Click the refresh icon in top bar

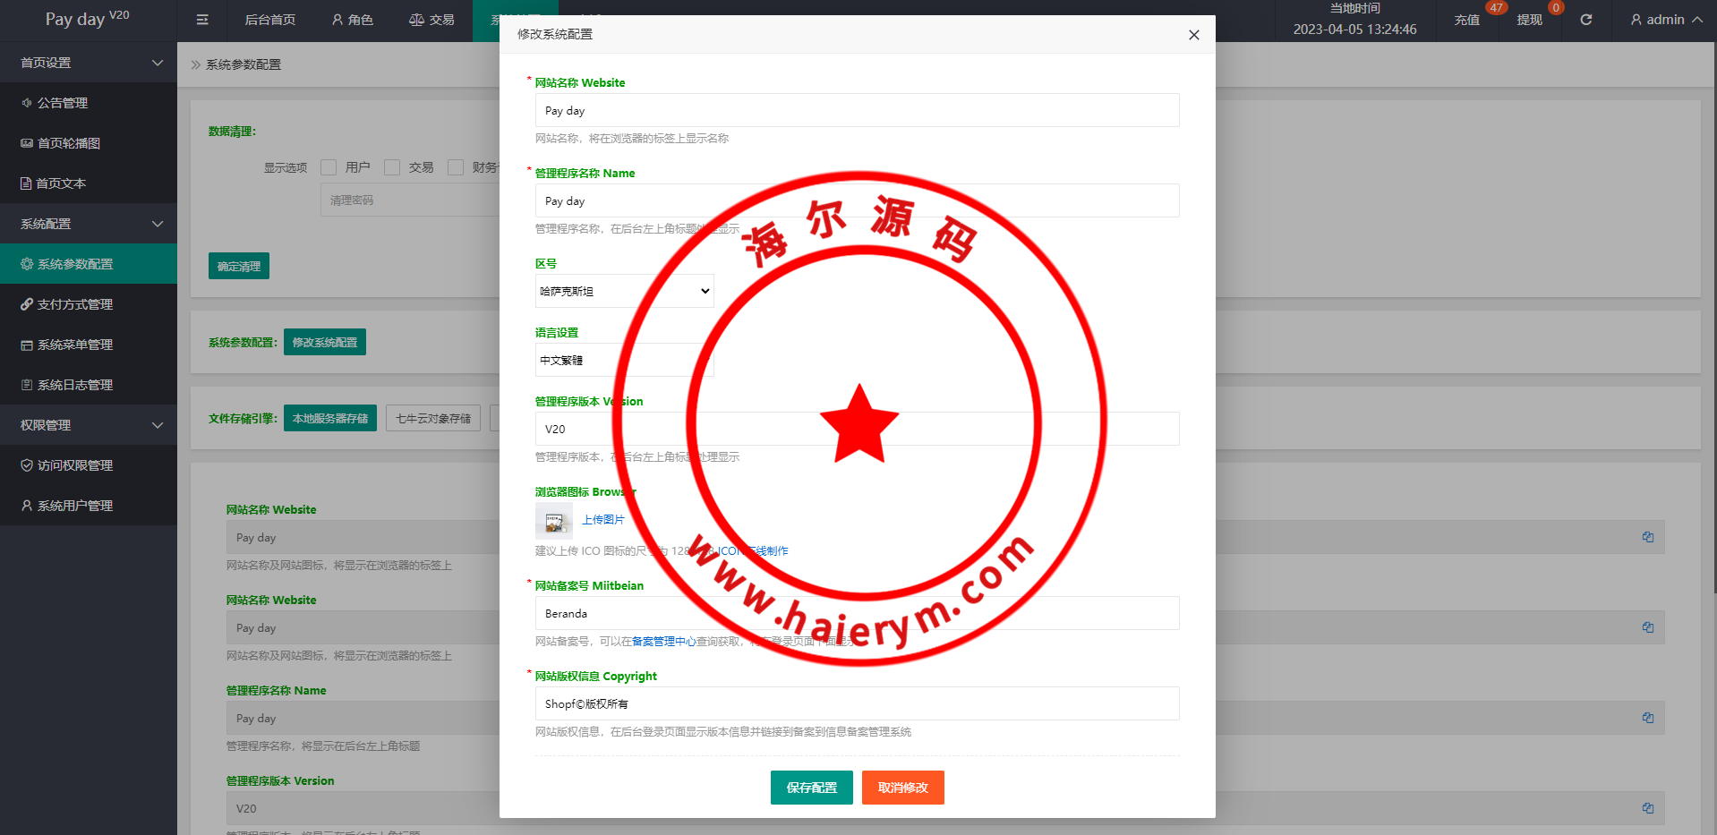1585,20
